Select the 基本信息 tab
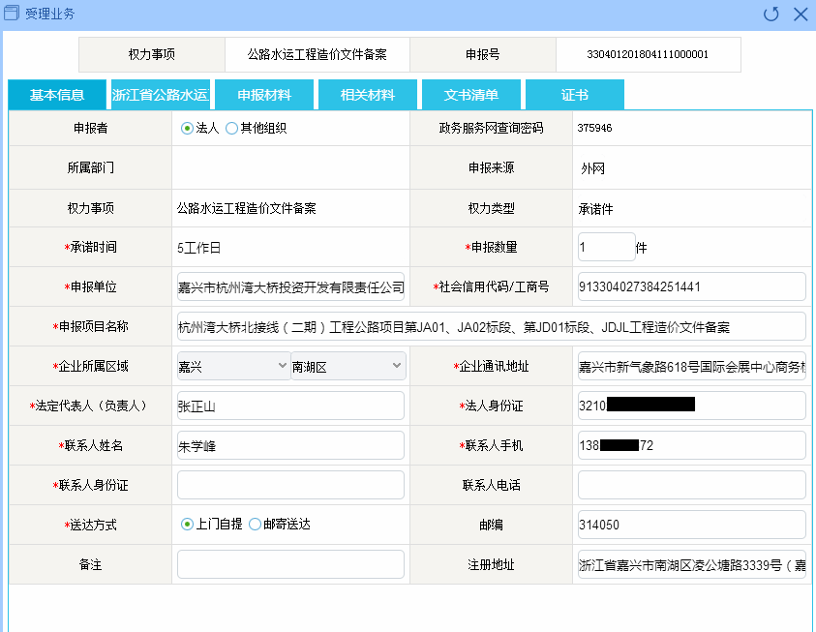Viewport: 816px width, 632px height. tap(57, 95)
